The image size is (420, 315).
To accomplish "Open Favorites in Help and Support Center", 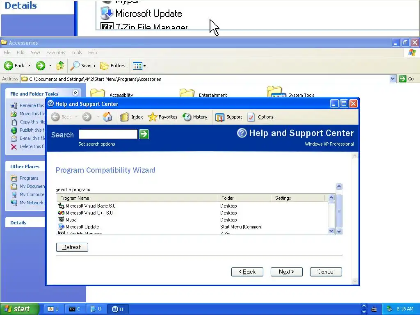I will [x=162, y=117].
